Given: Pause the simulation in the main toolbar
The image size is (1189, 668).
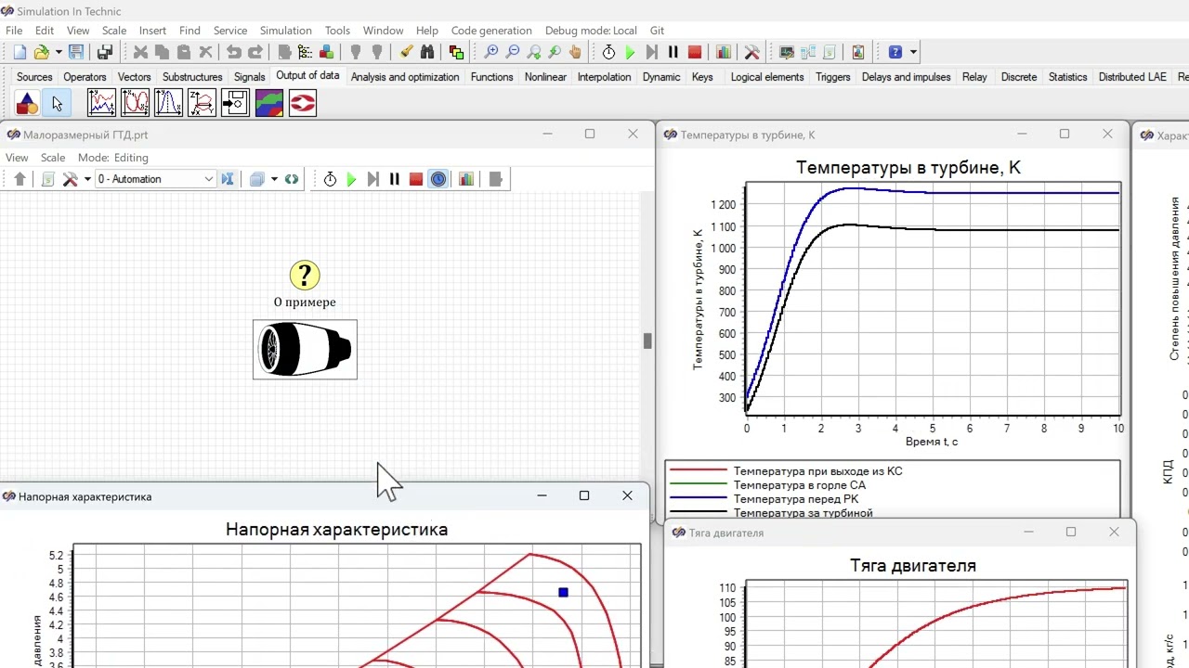Looking at the screenshot, I should [673, 52].
